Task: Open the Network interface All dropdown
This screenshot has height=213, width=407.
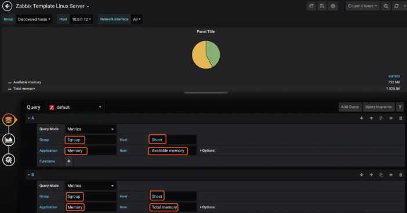Action: 137,19
